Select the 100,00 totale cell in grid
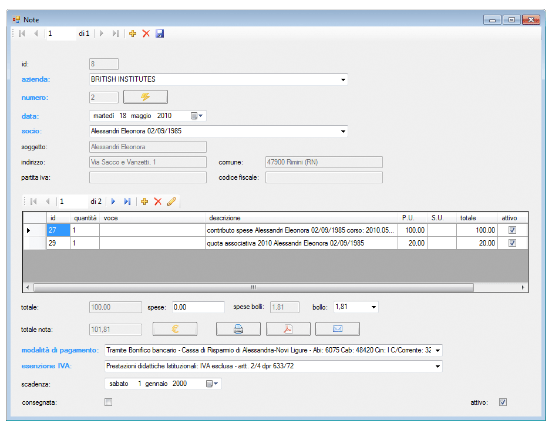Image resolution: width=552 pixels, height=430 pixels. pos(477,230)
